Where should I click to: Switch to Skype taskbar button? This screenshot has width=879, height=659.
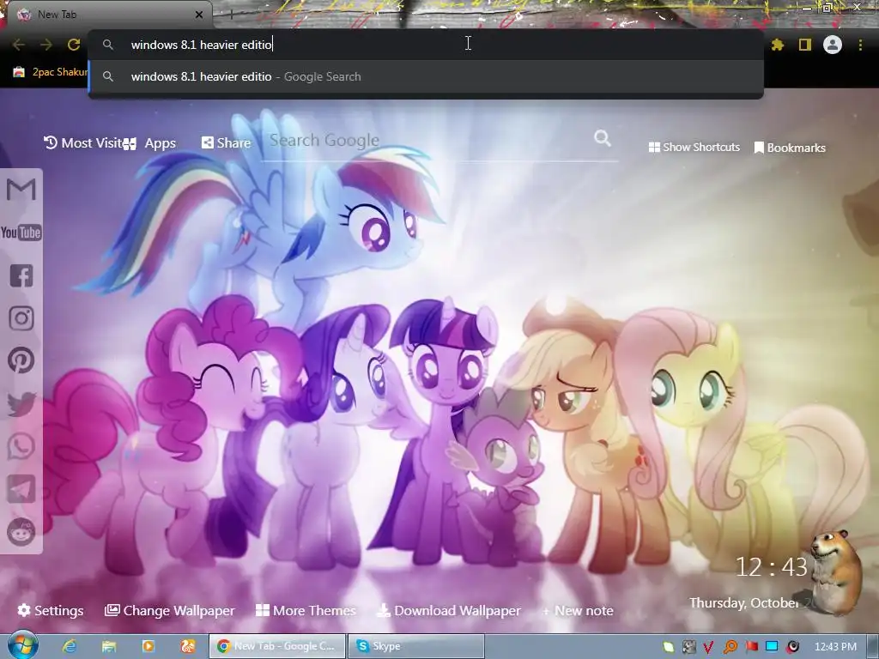(x=416, y=646)
